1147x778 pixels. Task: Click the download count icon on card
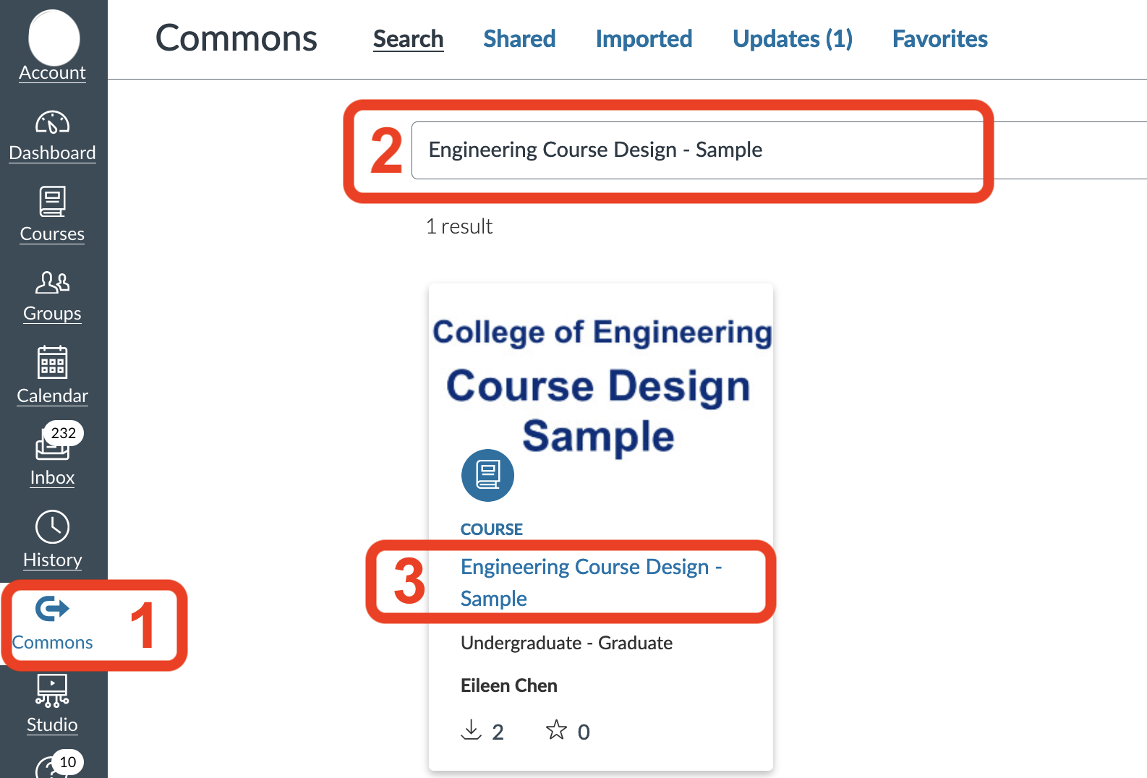(x=471, y=730)
